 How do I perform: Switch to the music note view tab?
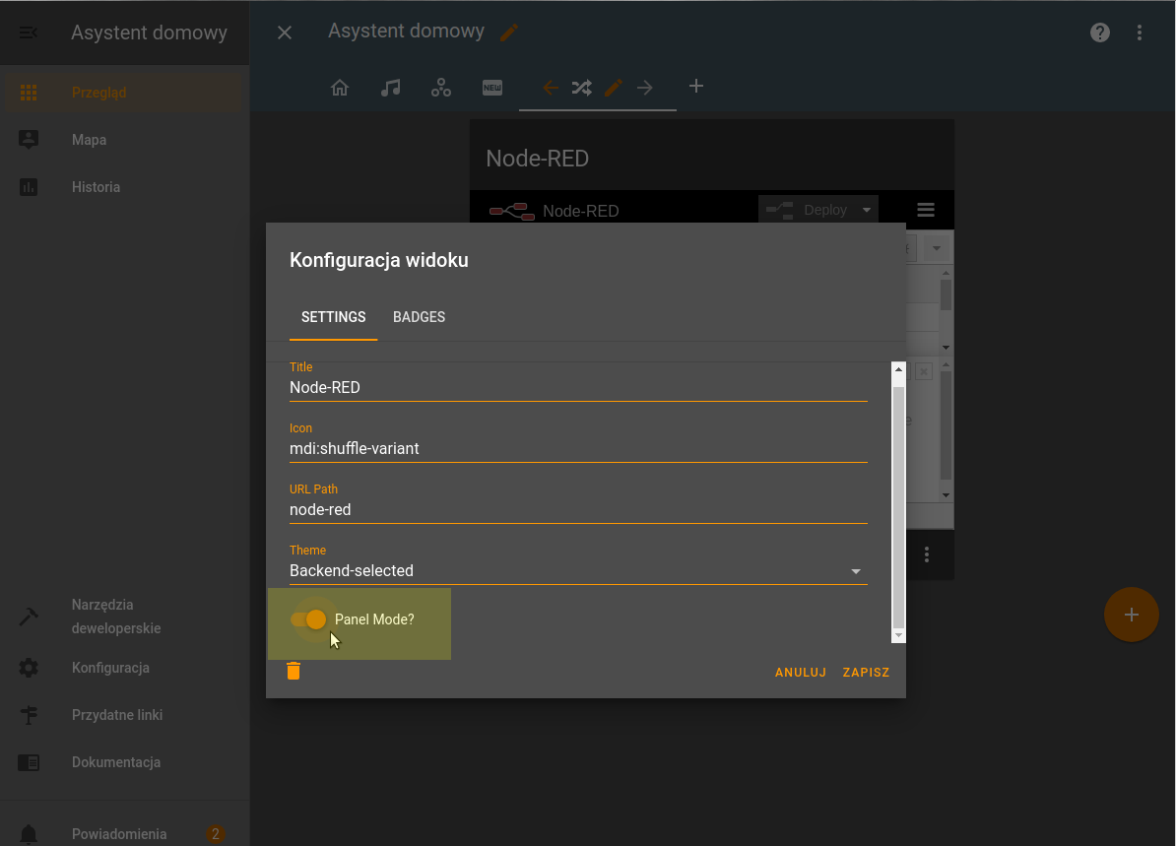pos(391,87)
